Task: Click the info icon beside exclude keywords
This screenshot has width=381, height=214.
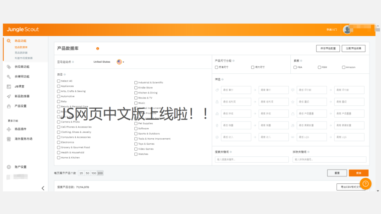Action: coord(309,152)
